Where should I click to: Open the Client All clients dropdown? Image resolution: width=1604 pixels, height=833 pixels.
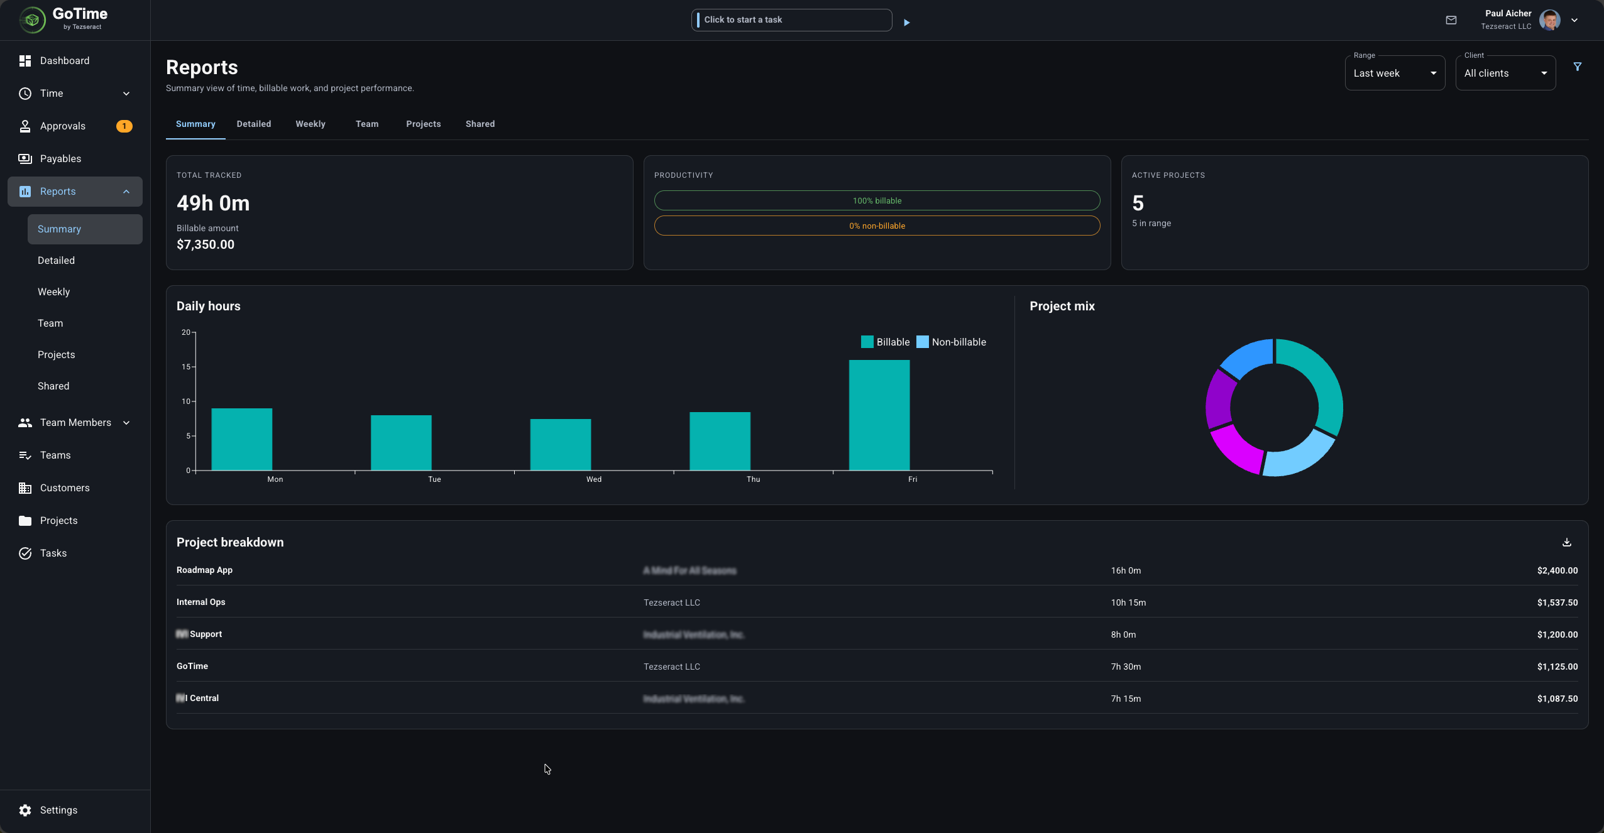(1506, 73)
